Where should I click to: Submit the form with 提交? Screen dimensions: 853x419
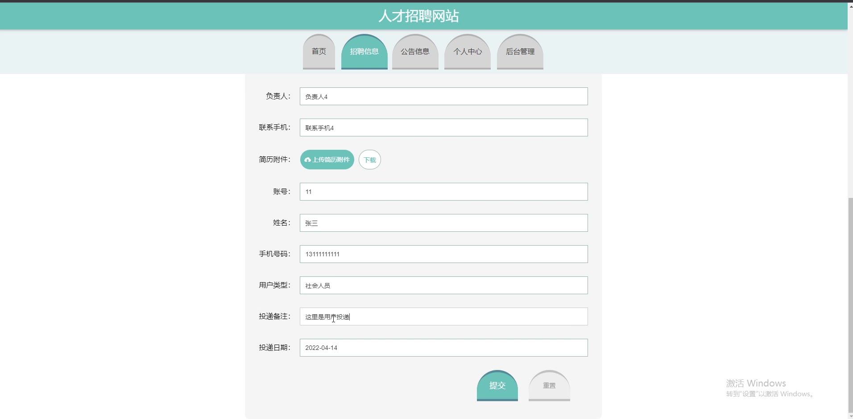(x=497, y=386)
